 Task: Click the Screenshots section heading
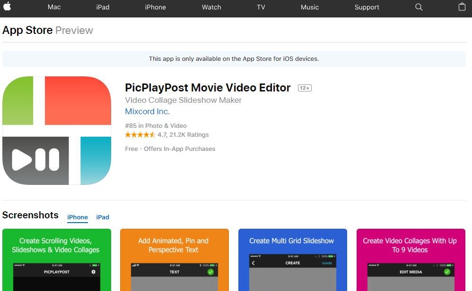30,215
